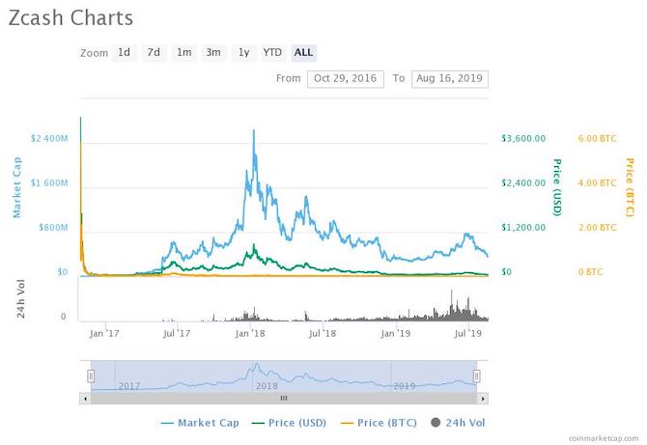Click the $2,400.00 price axis label

point(523,183)
